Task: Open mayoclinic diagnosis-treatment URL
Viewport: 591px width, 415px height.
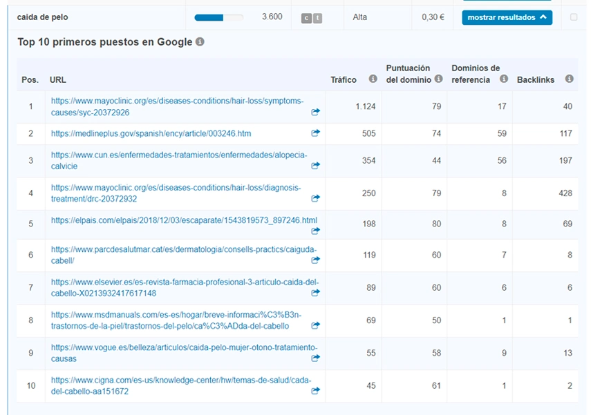Action: click(176, 193)
